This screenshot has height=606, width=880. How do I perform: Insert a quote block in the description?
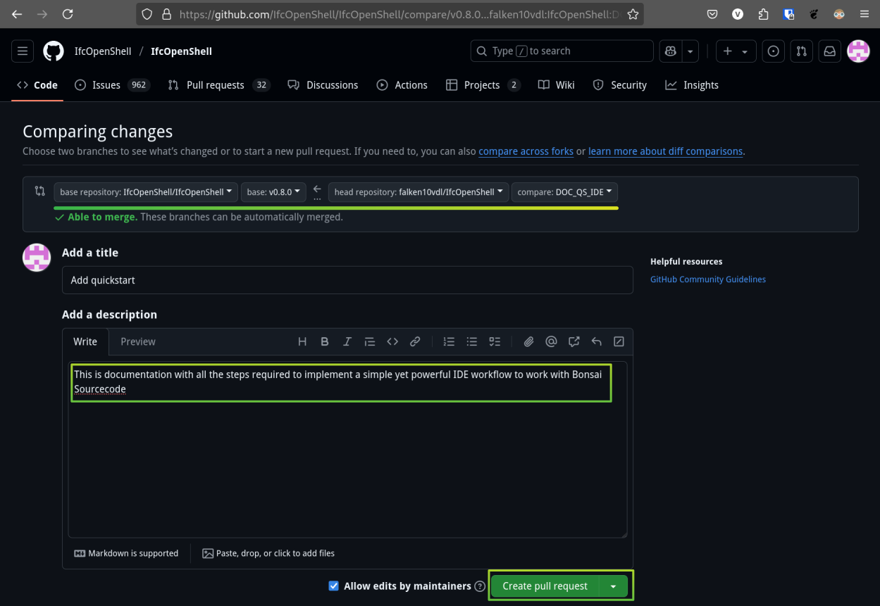pyautogui.click(x=370, y=341)
